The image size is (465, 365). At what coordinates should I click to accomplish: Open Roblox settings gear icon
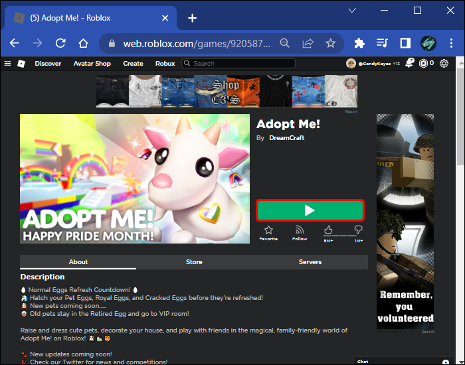[x=444, y=64]
